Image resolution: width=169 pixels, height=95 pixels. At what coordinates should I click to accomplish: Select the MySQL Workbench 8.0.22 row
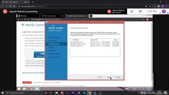(95, 44)
